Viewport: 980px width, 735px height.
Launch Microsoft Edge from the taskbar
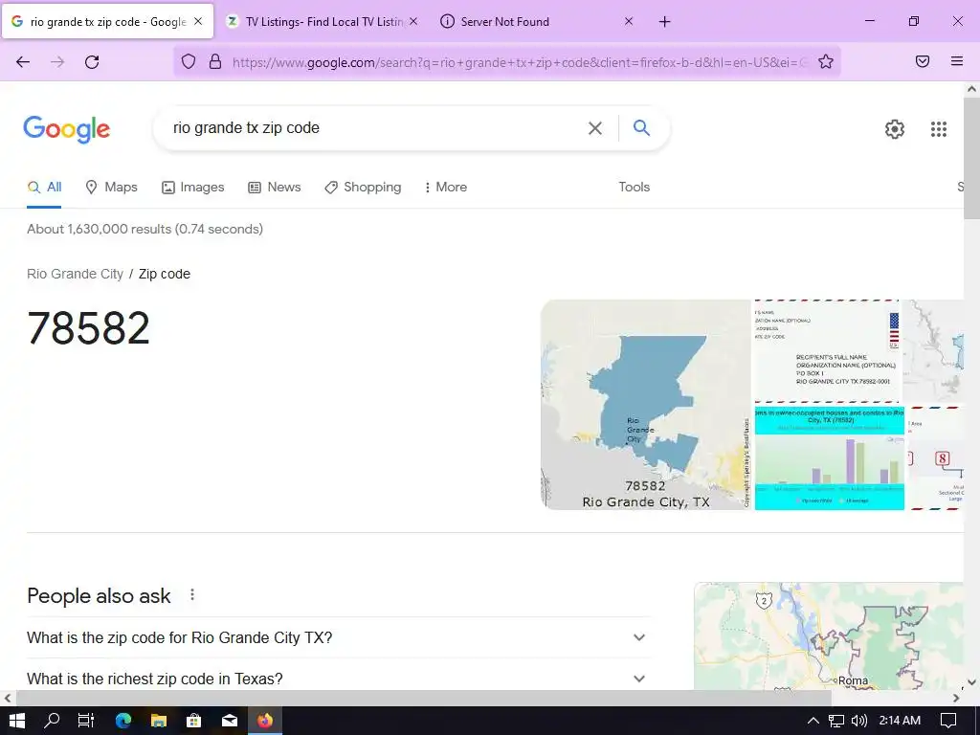coord(123,721)
